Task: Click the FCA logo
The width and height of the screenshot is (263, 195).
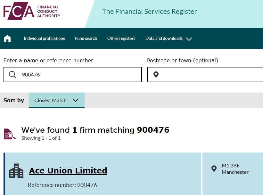Action: pyautogui.click(x=32, y=12)
